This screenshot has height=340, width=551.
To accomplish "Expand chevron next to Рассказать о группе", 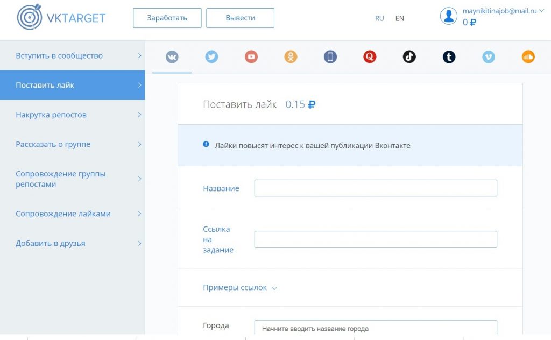I will point(139,144).
